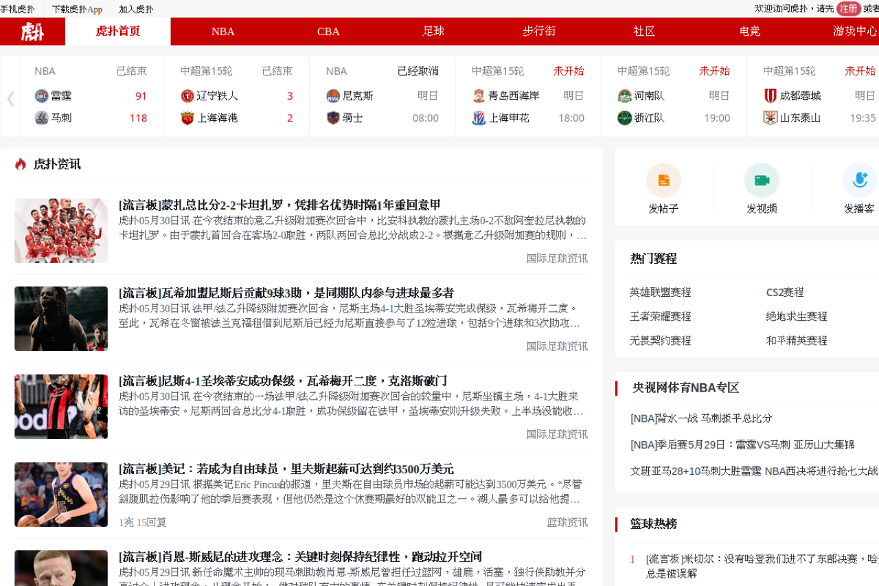Viewport: 879px width, 586px height.
Task: Click the 瓦希 article thumbnail
Action: pyautogui.click(x=61, y=319)
